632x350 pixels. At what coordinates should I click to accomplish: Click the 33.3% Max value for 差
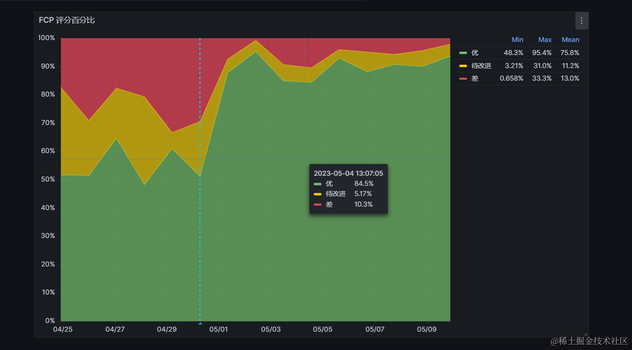point(542,78)
